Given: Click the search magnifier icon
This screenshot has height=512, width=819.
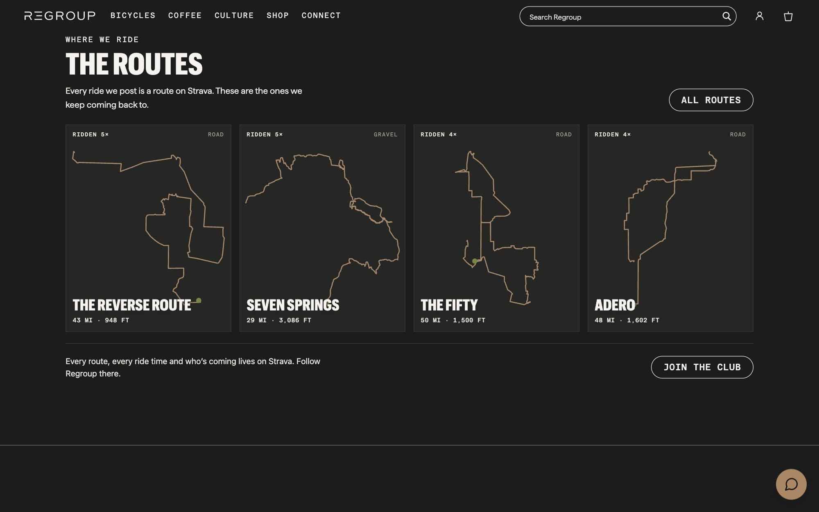Looking at the screenshot, I should coord(726,16).
